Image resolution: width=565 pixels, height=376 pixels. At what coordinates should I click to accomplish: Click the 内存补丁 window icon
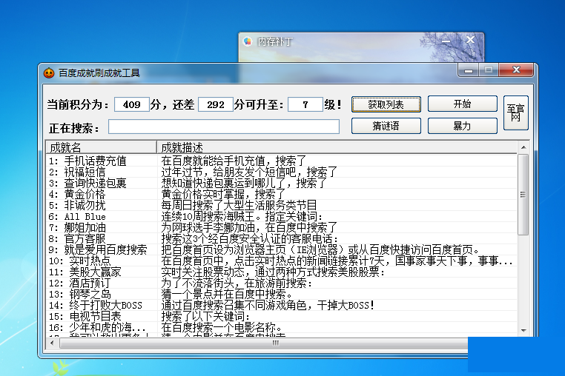click(248, 41)
